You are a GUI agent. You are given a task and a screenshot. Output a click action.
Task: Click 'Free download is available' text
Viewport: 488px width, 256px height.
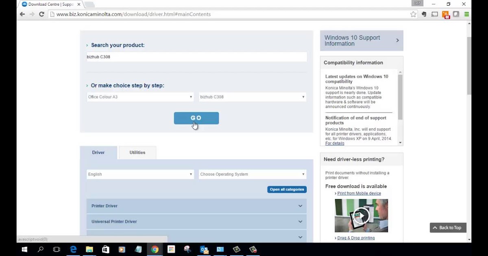click(356, 187)
